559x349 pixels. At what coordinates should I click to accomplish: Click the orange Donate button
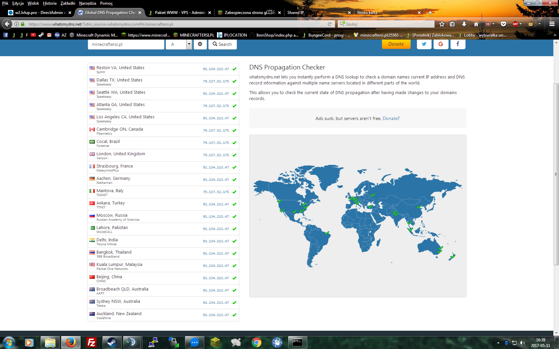[x=396, y=44]
